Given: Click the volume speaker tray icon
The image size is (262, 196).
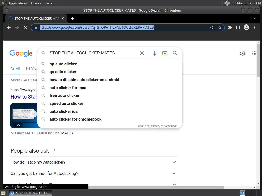Looking at the screenshot, I should coord(227,3).
